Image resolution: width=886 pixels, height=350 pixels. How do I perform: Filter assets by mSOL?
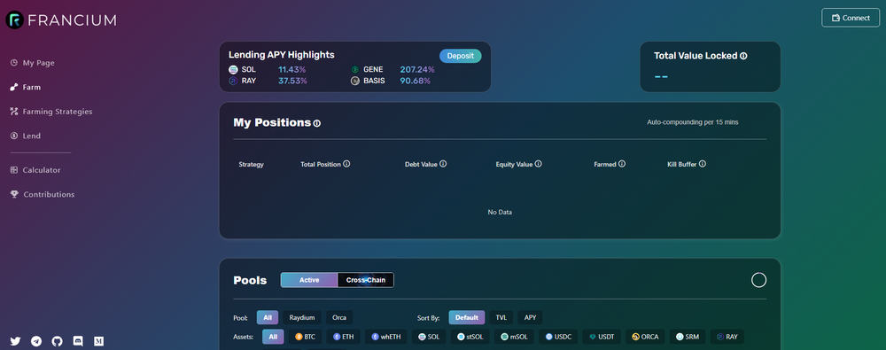pyautogui.click(x=514, y=337)
